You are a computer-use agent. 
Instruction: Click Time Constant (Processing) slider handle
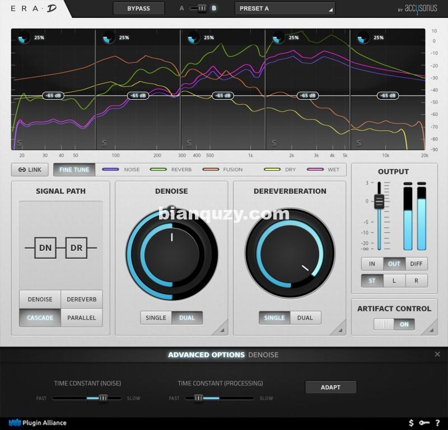[198, 398]
